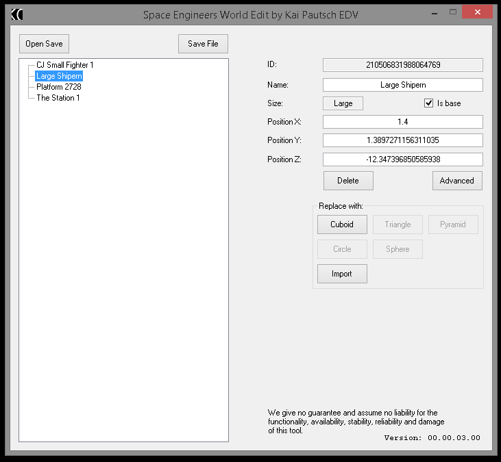This screenshot has width=501, height=462.
Task: Click the Position X field
Action: 402,122
